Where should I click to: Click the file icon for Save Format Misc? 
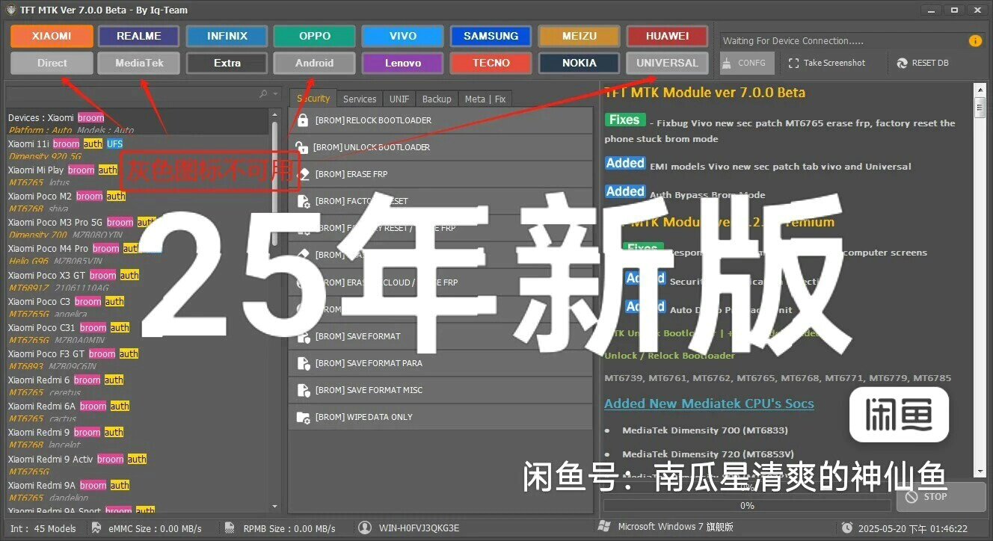[304, 390]
